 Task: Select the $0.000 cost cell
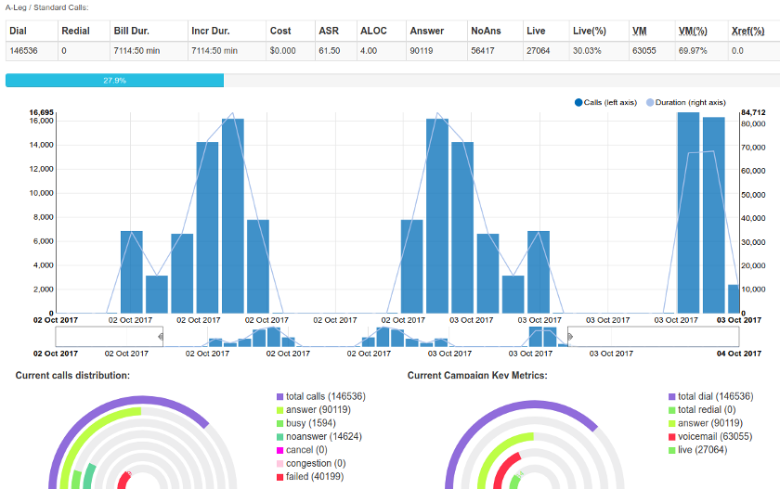point(291,51)
